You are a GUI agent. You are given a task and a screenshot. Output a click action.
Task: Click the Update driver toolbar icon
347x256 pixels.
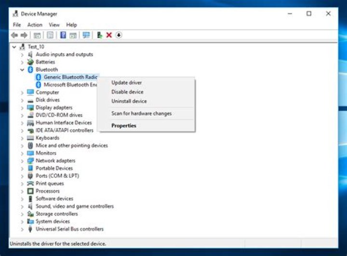pyautogui.click(x=100, y=35)
